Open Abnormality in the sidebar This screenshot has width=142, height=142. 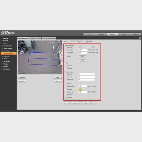coord(7,61)
